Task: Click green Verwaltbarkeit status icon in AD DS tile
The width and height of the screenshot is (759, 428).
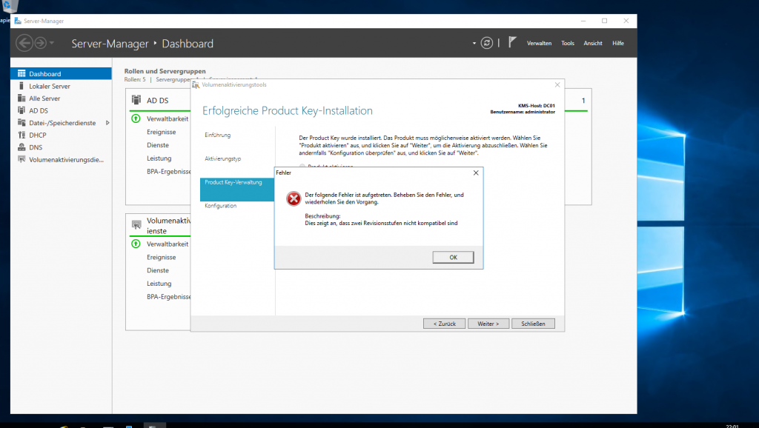Action: (136, 118)
